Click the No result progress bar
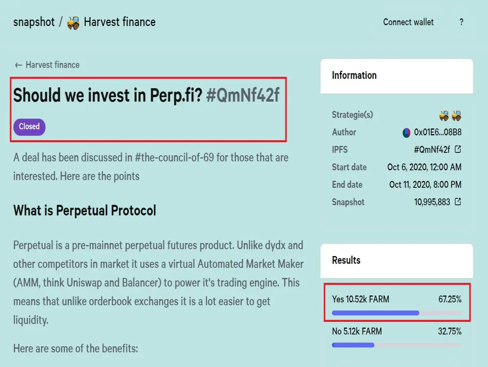488x367 pixels. point(396,345)
